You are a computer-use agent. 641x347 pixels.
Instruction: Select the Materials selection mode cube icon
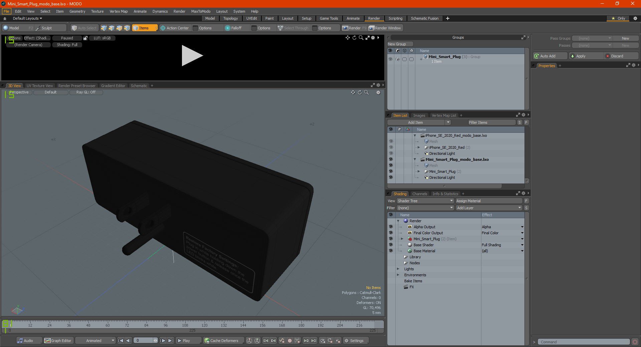coord(127,28)
